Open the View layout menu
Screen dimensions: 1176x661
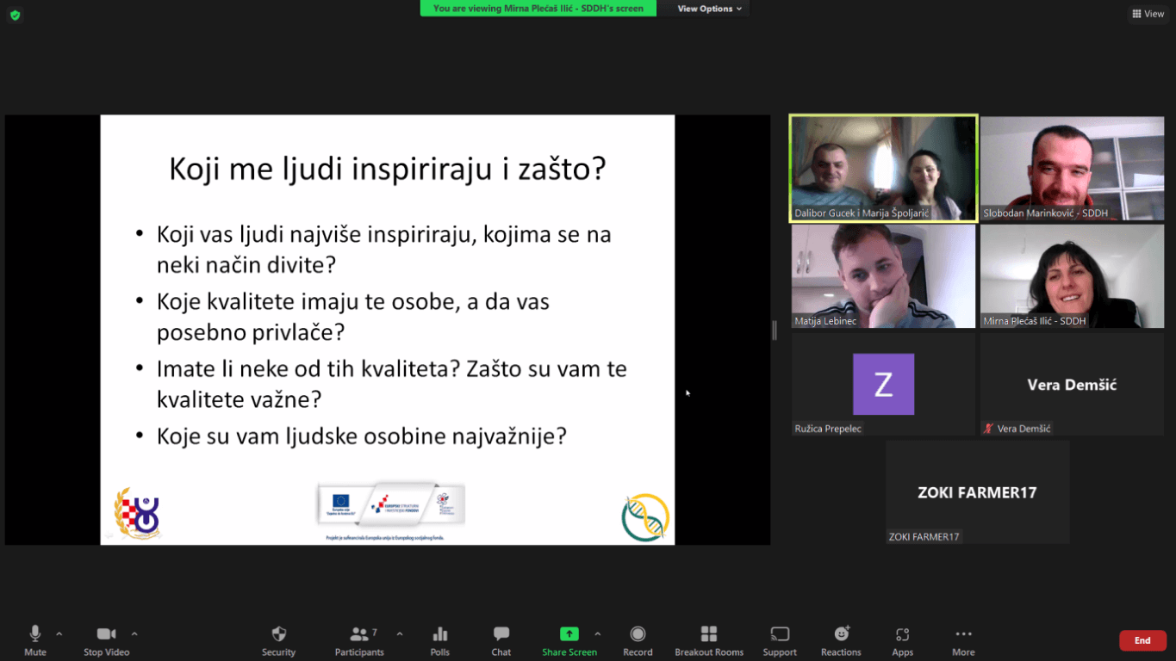pyautogui.click(x=1148, y=14)
